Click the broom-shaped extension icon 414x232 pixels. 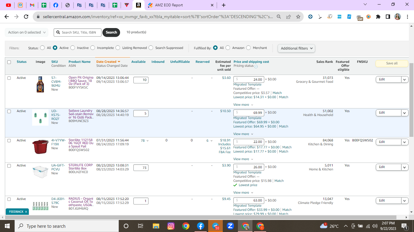(x=320, y=17)
